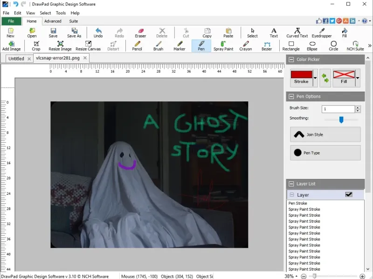Select the Brush tool
373x279 pixels.
click(158, 46)
